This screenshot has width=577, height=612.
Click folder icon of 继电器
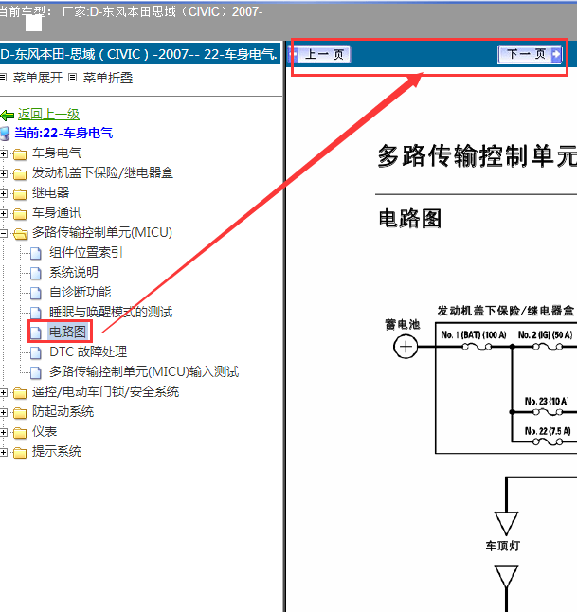(x=20, y=194)
